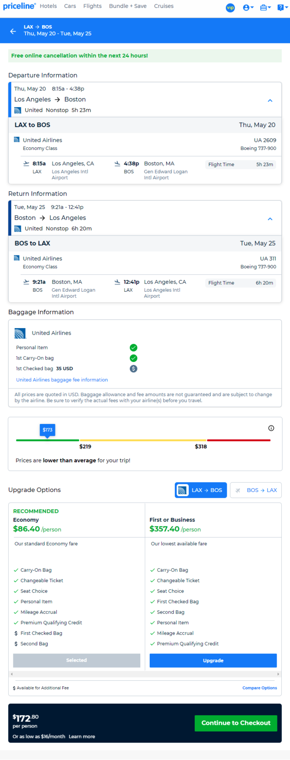Click the takeoff plane icon at 8:15a
This screenshot has width=290, height=760.
26,163
